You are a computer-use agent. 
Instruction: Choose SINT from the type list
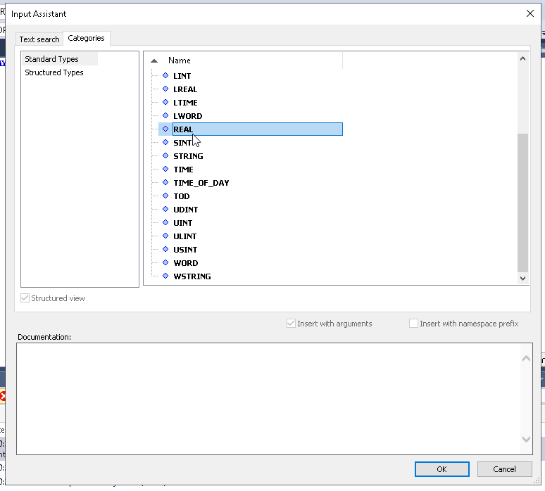tap(182, 143)
